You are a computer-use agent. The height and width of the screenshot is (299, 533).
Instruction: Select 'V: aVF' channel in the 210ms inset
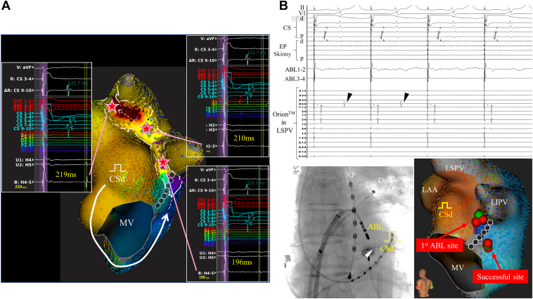pyautogui.click(x=208, y=39)
